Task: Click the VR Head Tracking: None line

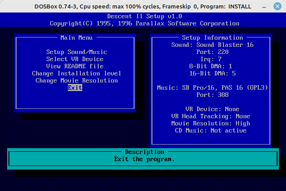Action: point(210,116)
